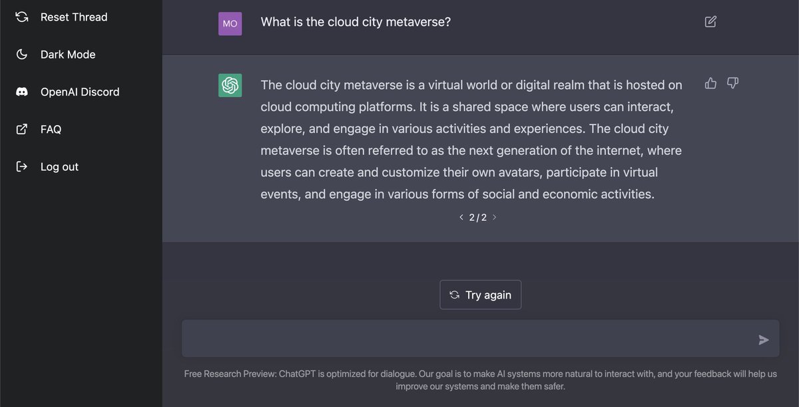Click the edit message pencil icon
This screenshot has width=799, height=407.
click(x=710, y=21)
